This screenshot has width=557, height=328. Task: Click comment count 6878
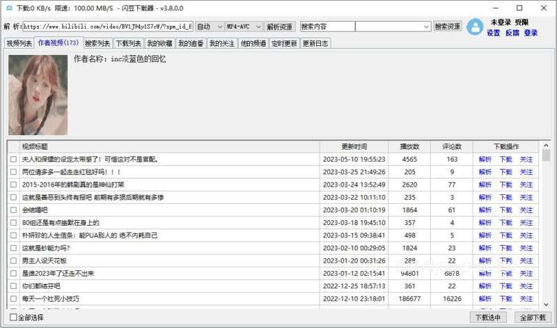(x=452, y=274)
